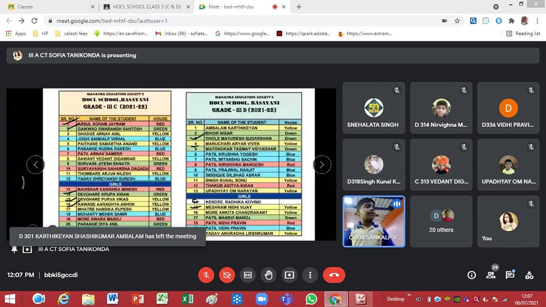The width and height of the screenshot is (546, 307).
Task: Select SNEHALATA SINGH participant tile
Action: [x=373, y=108]
